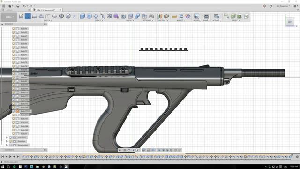Click the colorful analysis inspect icon
The image size is (300, 169).
point(187,16)
